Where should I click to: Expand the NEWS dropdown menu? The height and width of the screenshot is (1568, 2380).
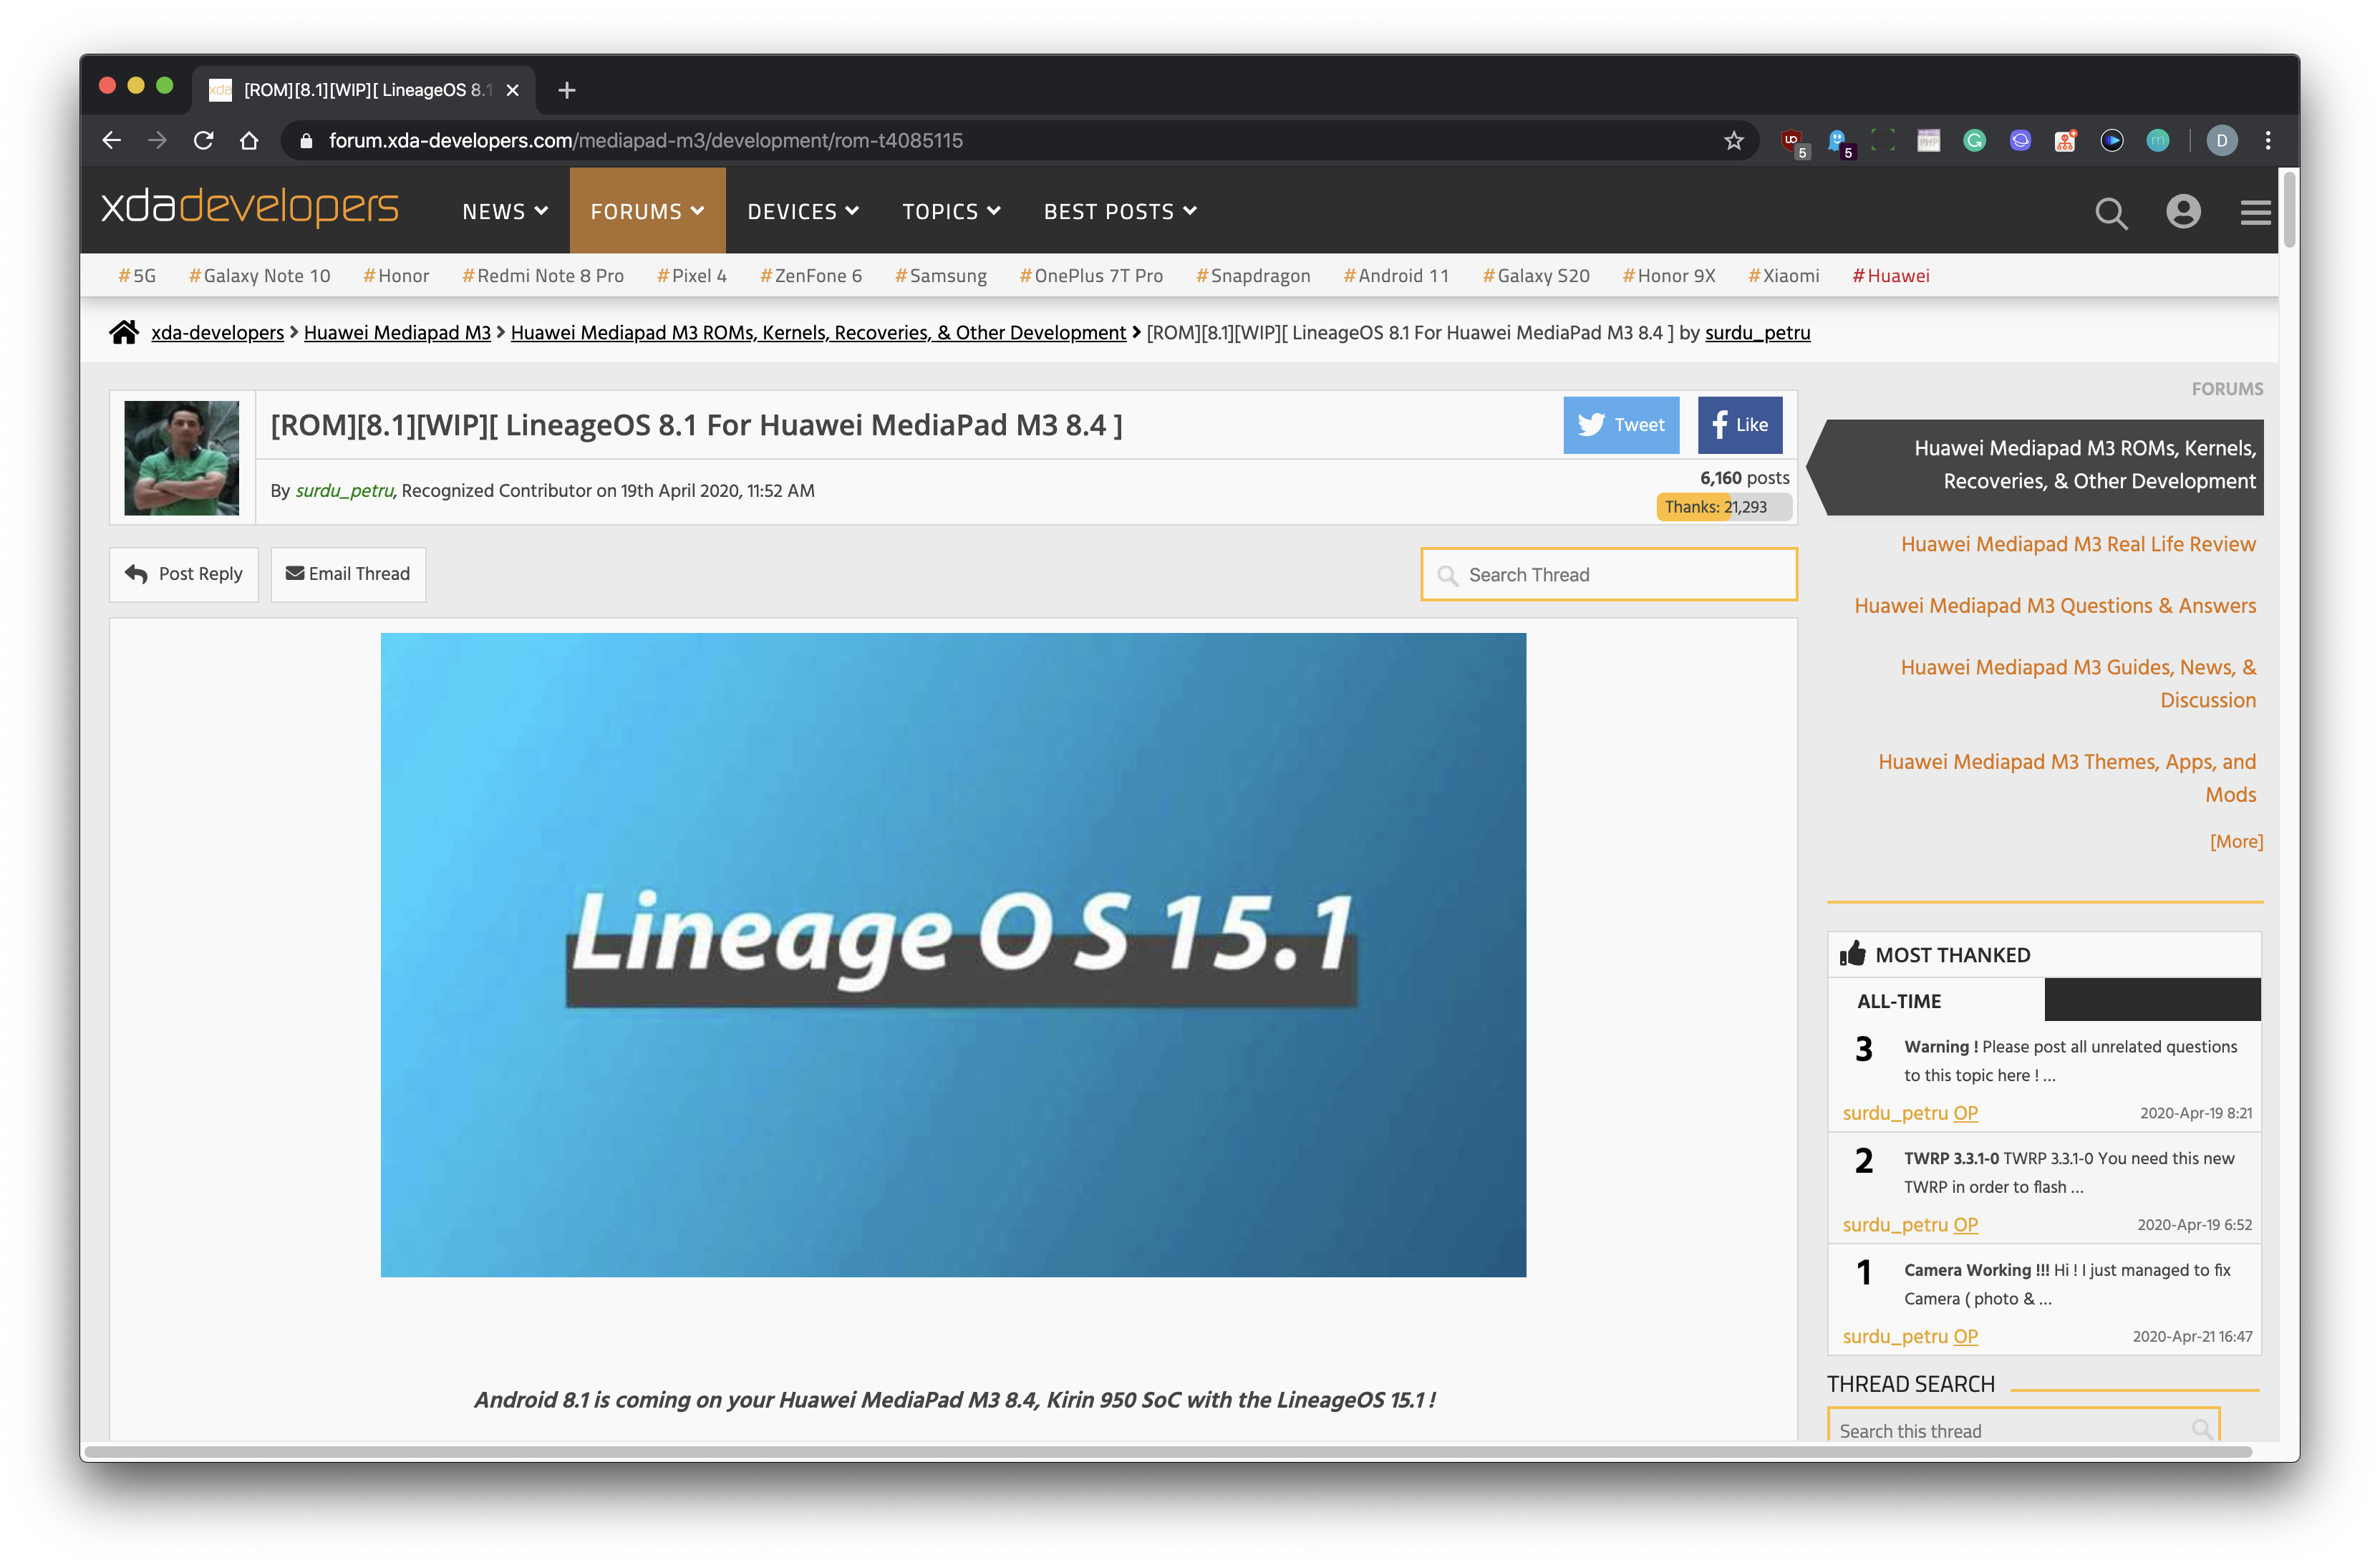point(505,211)
